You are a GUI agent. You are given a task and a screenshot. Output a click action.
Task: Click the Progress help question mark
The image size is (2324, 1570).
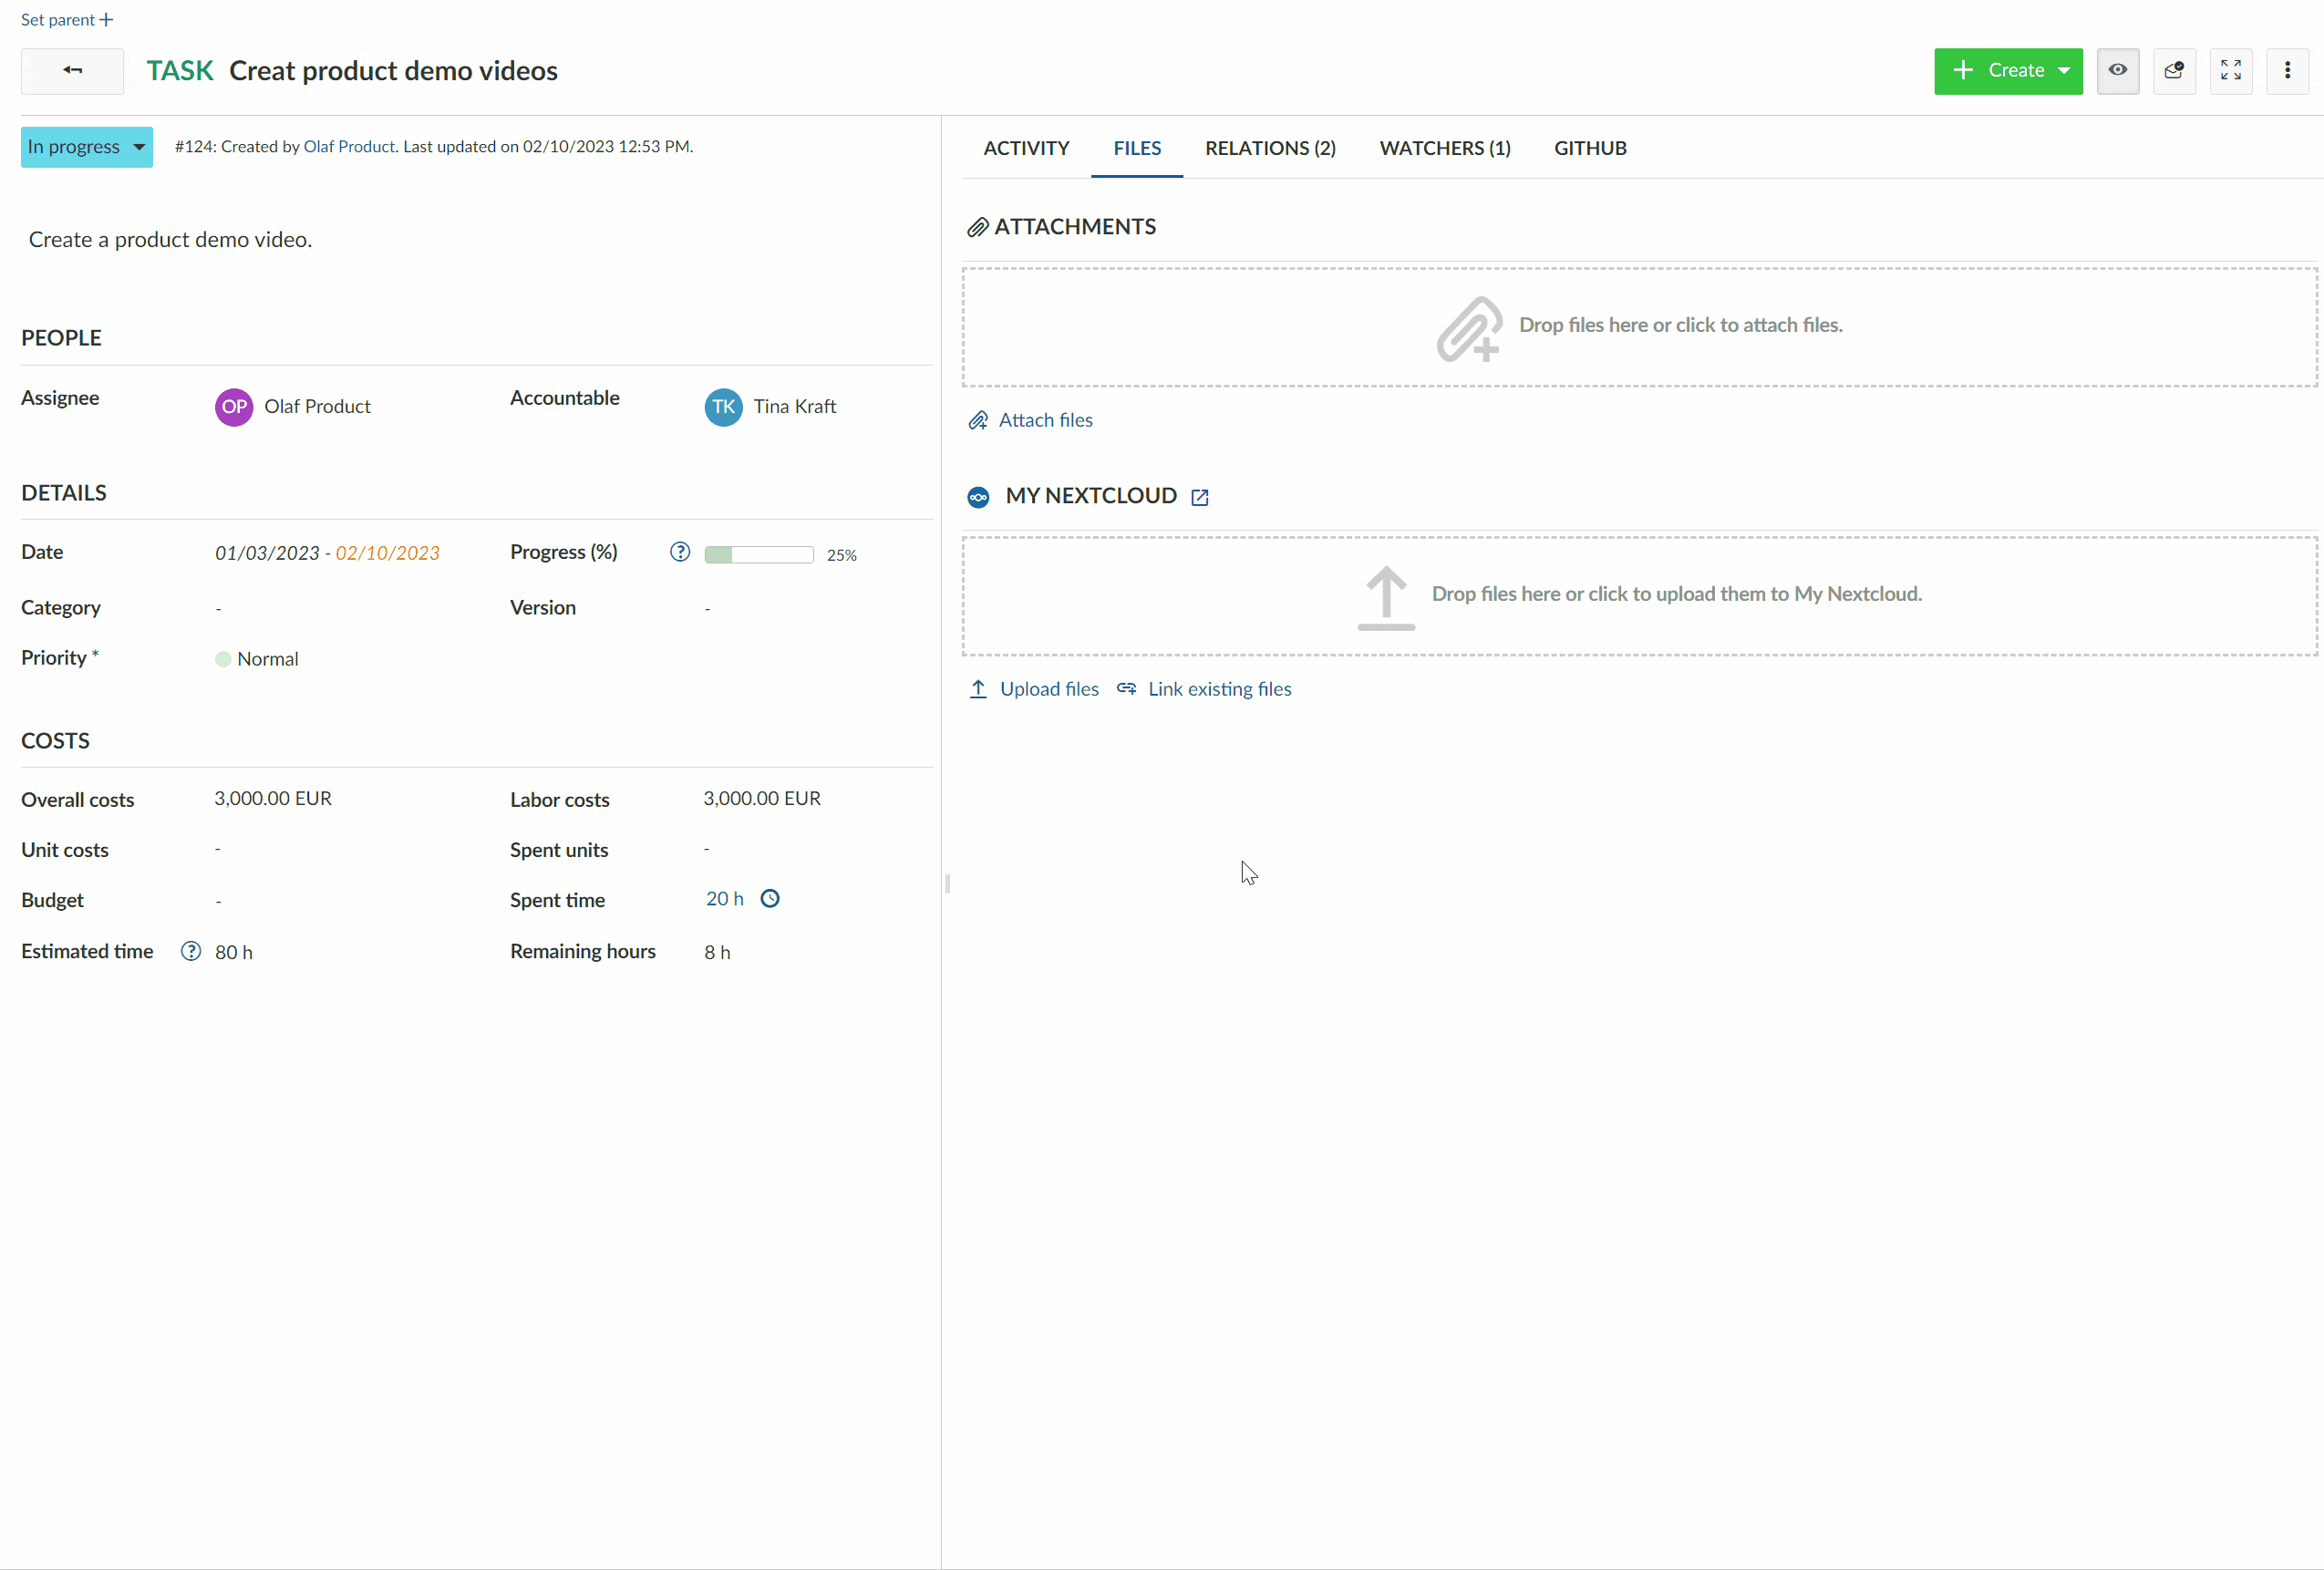click(x=680, y=551)
